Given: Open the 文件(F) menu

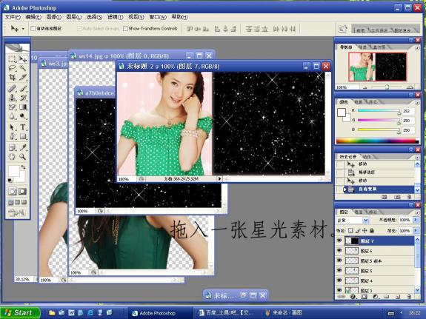Looking at the screenshot, I should [x=13, y=17].
